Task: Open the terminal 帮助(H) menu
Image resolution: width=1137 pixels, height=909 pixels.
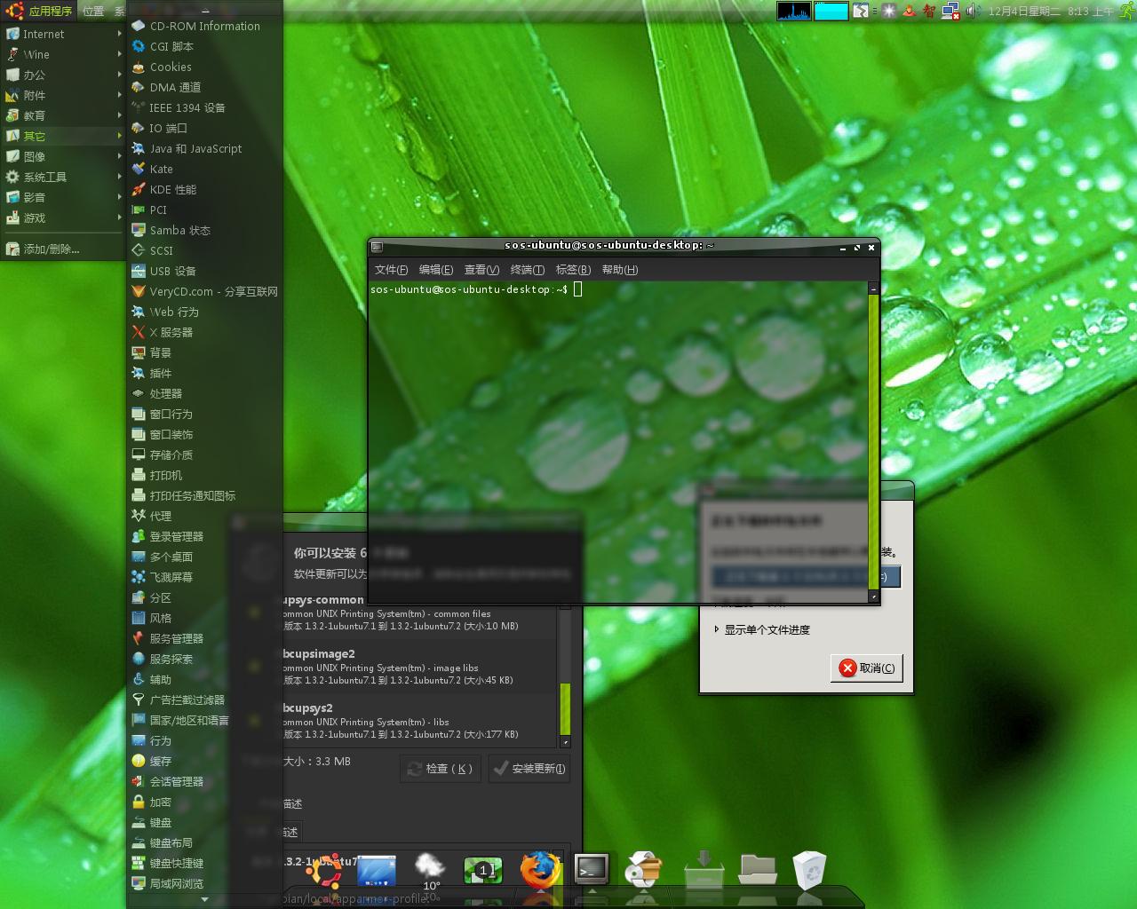Action: tap(620, 270)
